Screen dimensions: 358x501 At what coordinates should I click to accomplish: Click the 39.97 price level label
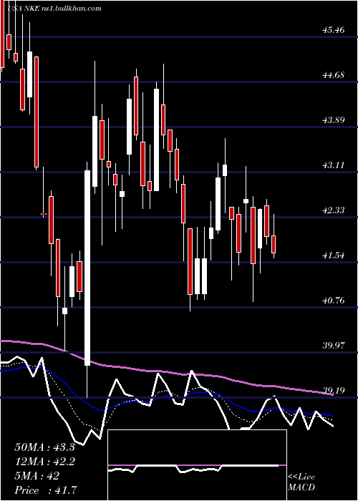(x=334, y=346)
